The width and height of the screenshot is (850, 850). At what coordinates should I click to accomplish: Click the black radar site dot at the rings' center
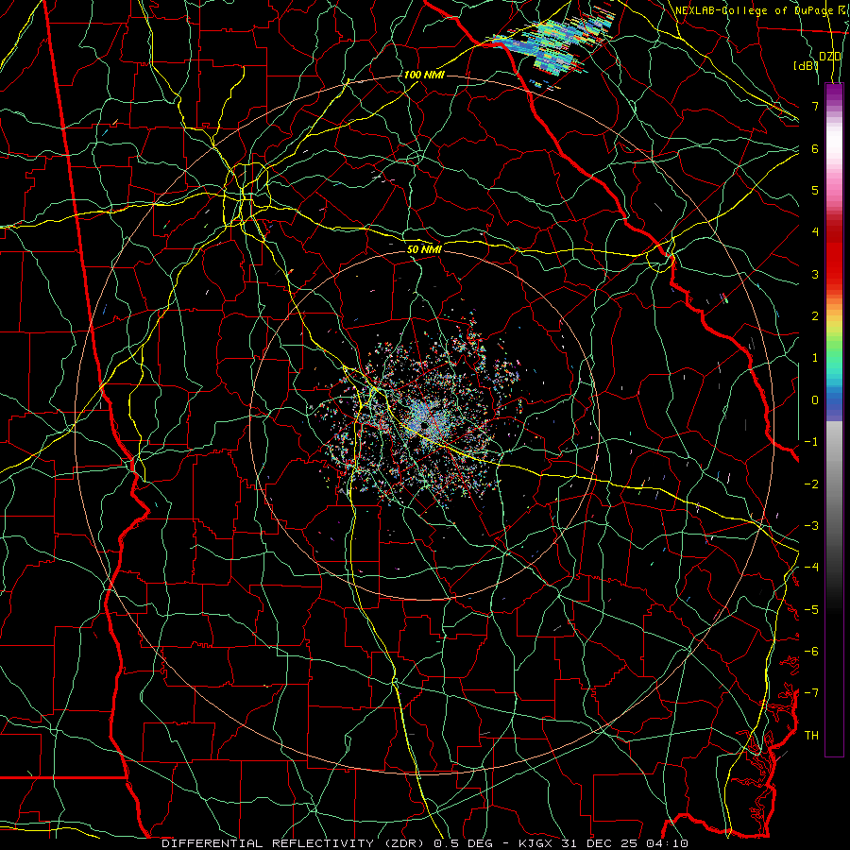coord(424,426)
